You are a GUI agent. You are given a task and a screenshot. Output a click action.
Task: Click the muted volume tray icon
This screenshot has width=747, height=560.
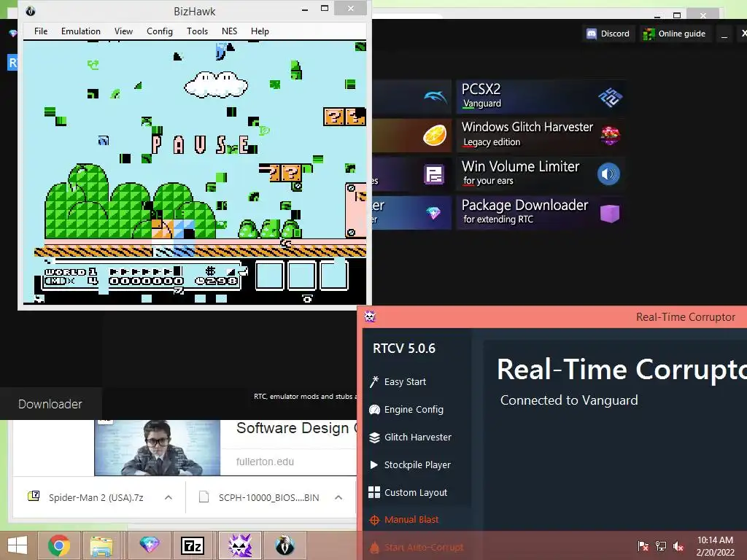tap(678, 546)
